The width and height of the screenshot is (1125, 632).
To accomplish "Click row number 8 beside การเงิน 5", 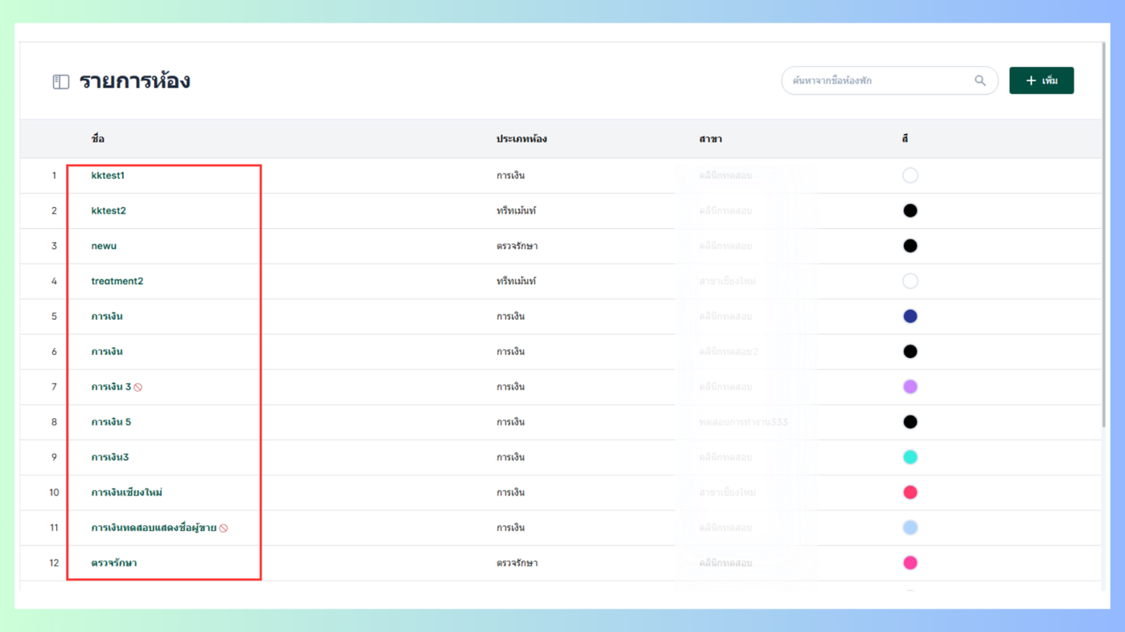I will 55,422.
